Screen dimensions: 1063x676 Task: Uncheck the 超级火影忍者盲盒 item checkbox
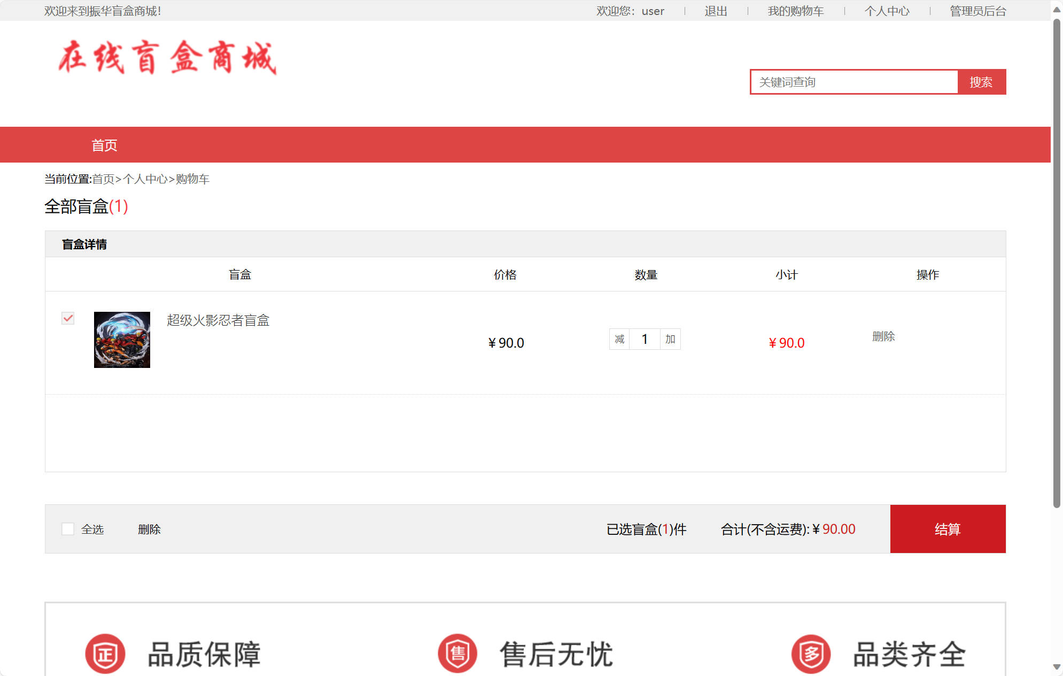tap(67, 318)
